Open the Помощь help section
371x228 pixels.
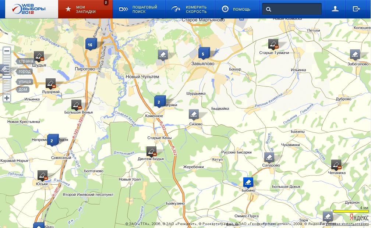click(237, 9)
